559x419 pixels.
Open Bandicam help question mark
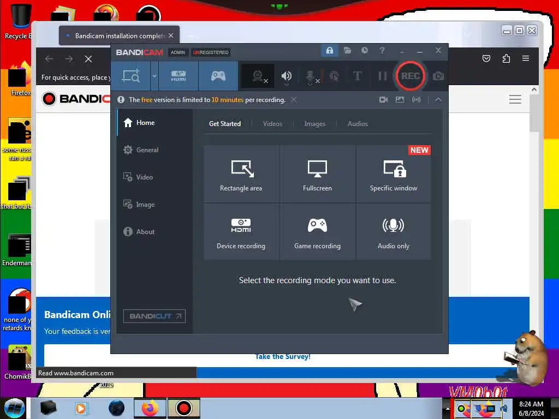point(382,51)
